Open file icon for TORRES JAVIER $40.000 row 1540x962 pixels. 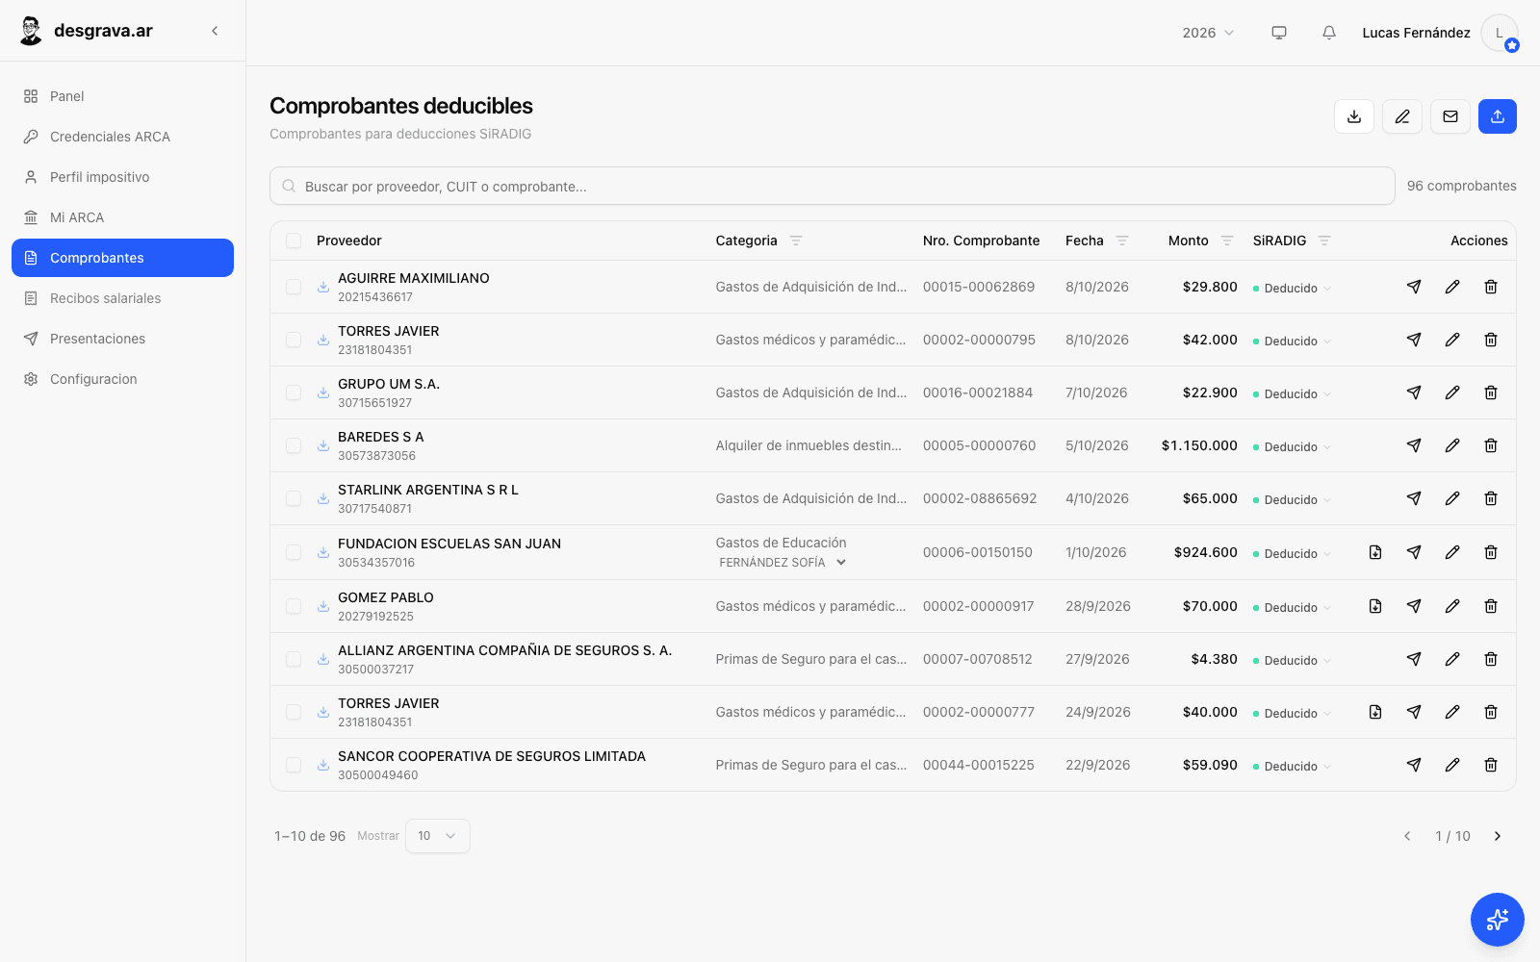1375,712
